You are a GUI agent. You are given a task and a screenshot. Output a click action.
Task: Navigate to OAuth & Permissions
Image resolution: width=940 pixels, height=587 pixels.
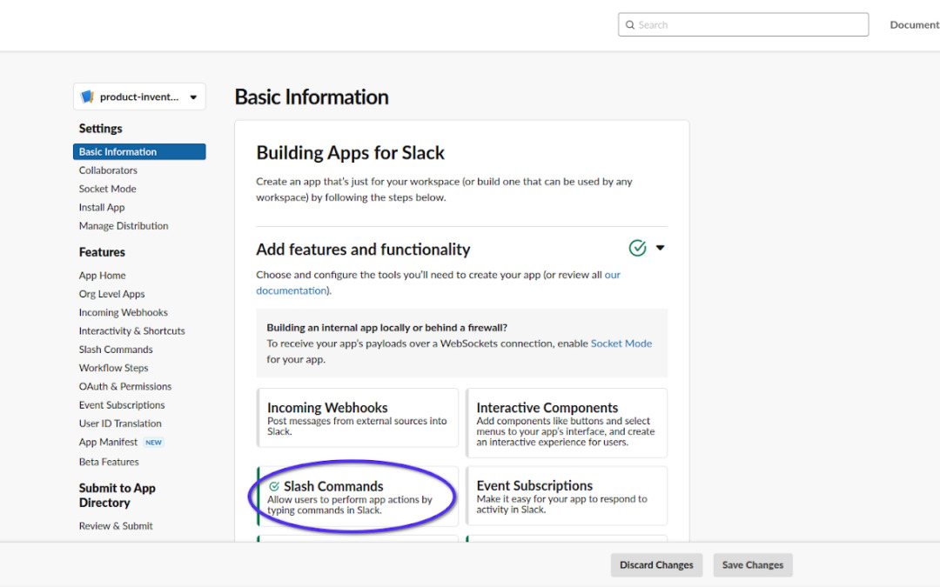point(125,387)
